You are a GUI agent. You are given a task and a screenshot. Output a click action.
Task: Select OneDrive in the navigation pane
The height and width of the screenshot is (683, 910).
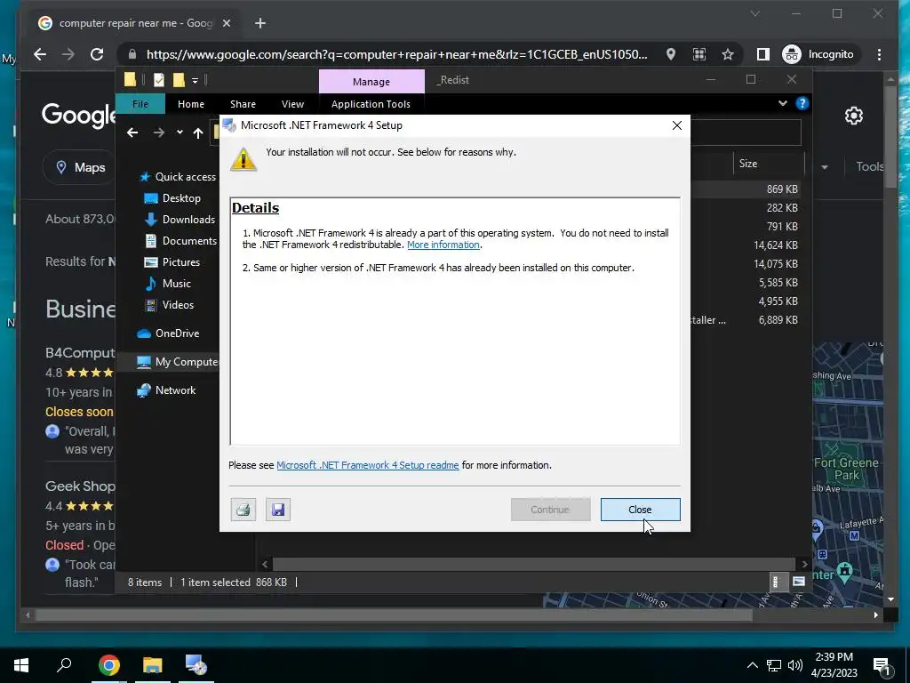168,333
